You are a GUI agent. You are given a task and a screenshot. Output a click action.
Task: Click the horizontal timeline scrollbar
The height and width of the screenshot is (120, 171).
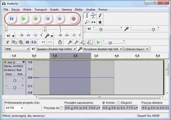[x=100, y=97]
